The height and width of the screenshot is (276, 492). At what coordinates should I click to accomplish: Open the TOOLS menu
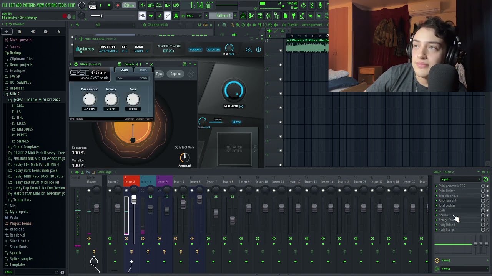pos(63,5)
